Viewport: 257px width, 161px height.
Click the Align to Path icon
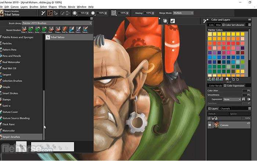coord(62,13)
